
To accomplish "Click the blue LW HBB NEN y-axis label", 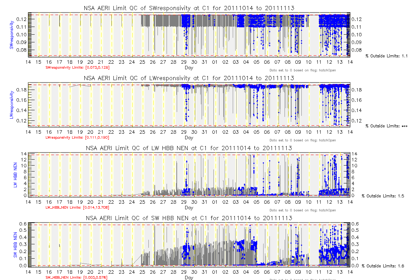I will (x=15, y=175).
